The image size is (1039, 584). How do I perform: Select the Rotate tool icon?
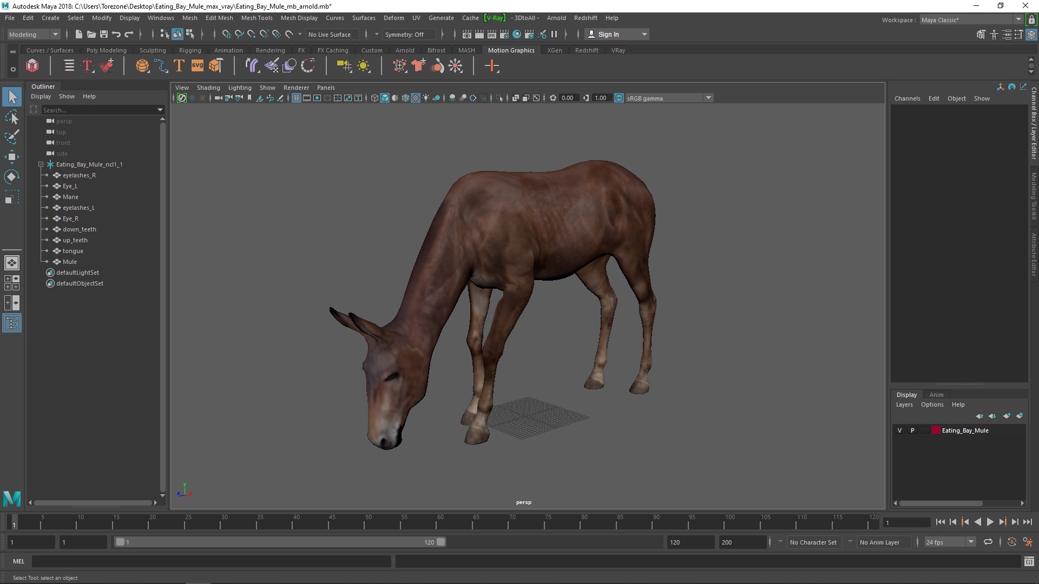tap(11, 177)
